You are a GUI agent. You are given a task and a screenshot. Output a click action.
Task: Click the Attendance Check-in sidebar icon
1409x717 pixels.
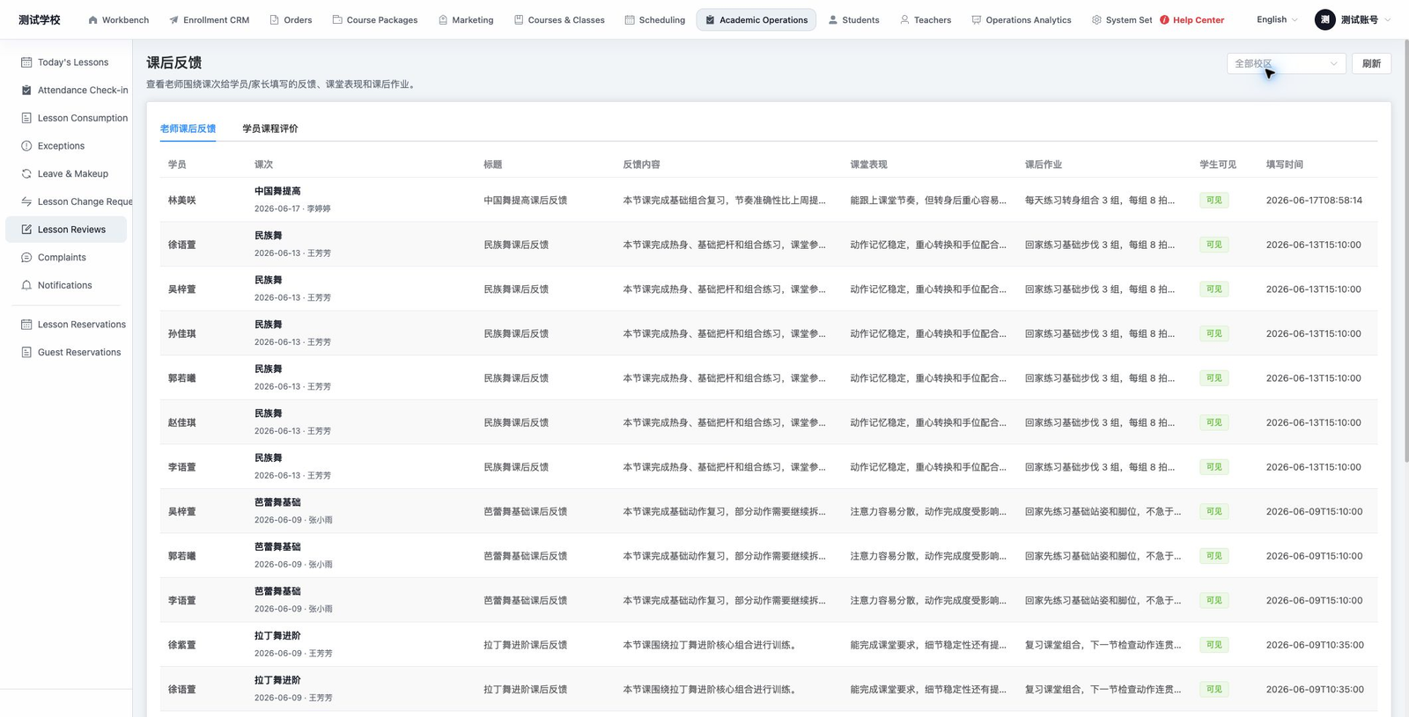26,90
